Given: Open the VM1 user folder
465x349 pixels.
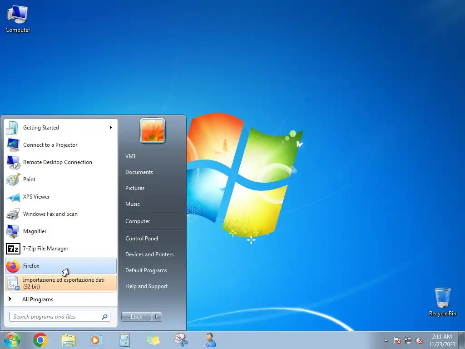Looking at the screenshot, I should [x=130, y=156].
